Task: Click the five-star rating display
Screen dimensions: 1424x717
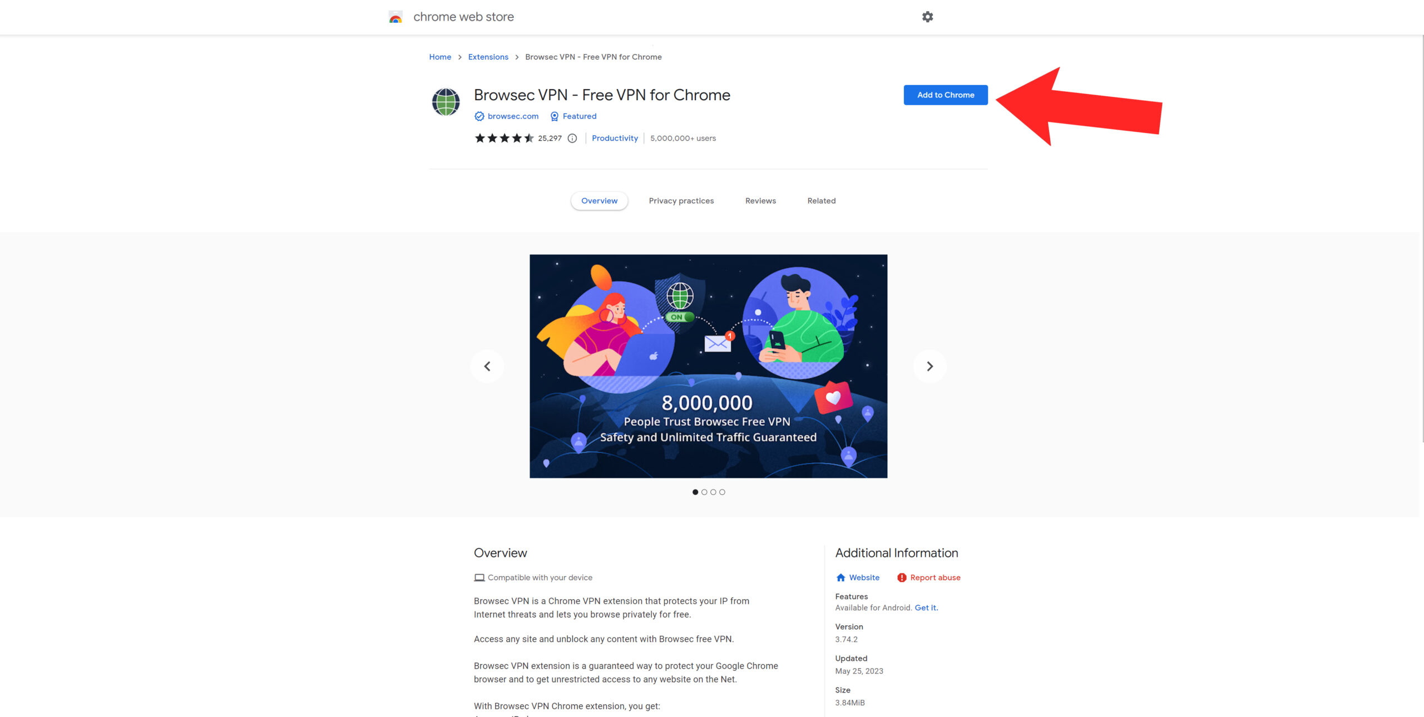Action: click(x=504, y=139)
